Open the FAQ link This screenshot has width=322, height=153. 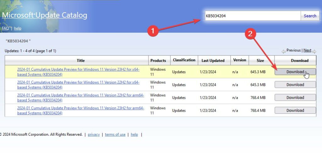[x=5, y=28]
